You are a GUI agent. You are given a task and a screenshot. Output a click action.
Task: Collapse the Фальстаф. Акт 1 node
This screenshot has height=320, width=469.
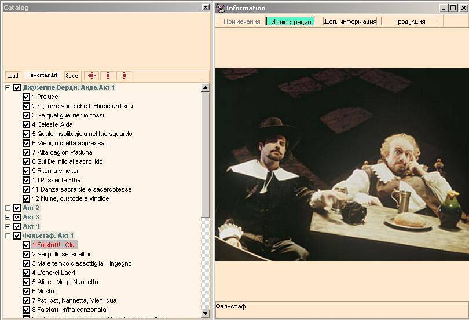8,236
